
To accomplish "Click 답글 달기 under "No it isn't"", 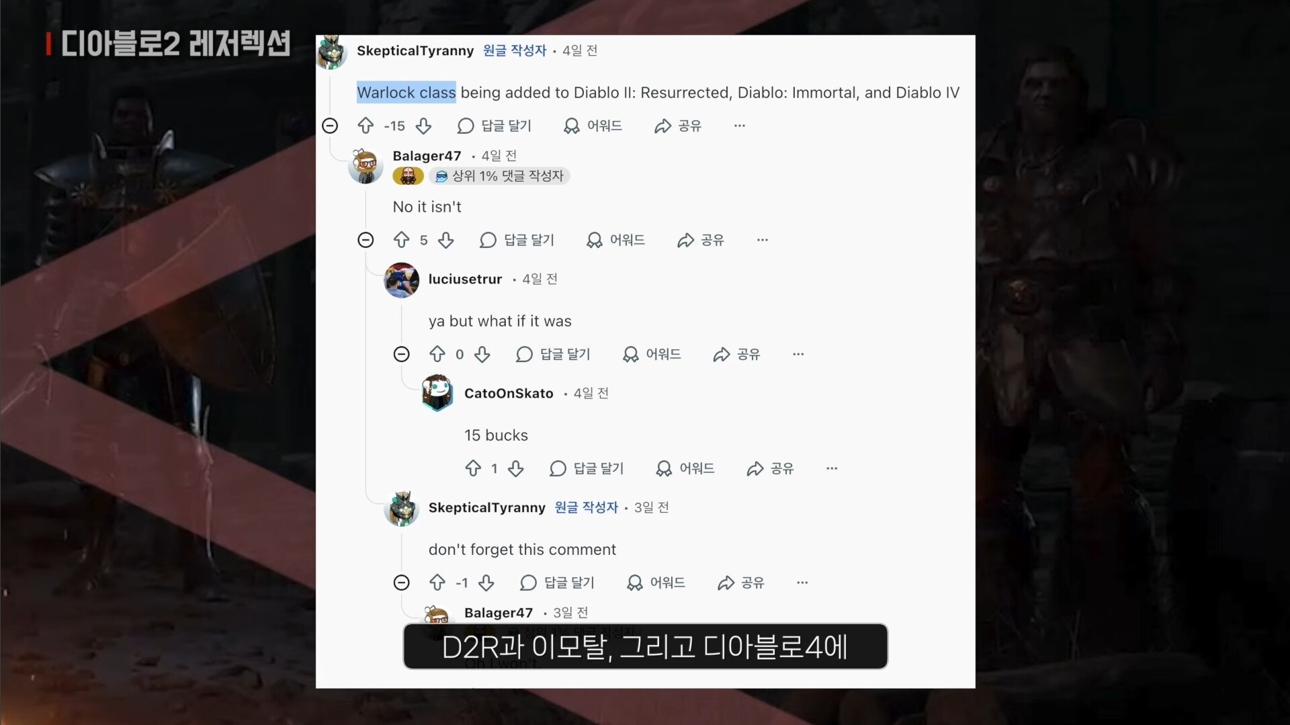I will pos(517,240).
